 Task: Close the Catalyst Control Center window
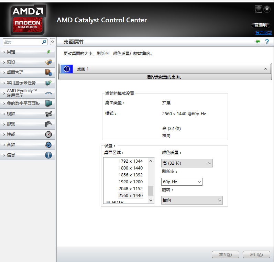point(267,9)
